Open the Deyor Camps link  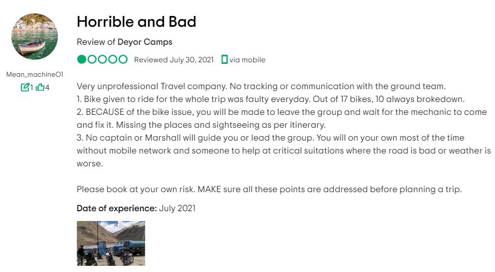point(145,42)
